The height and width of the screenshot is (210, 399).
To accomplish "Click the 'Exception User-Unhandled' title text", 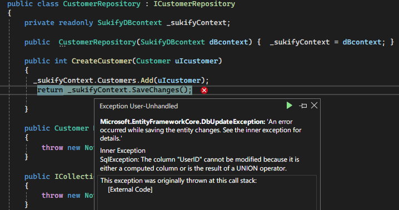I will click(139, 106).
